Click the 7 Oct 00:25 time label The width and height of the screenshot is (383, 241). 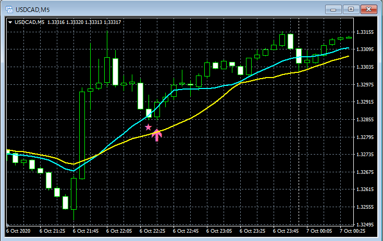[352, 231]
